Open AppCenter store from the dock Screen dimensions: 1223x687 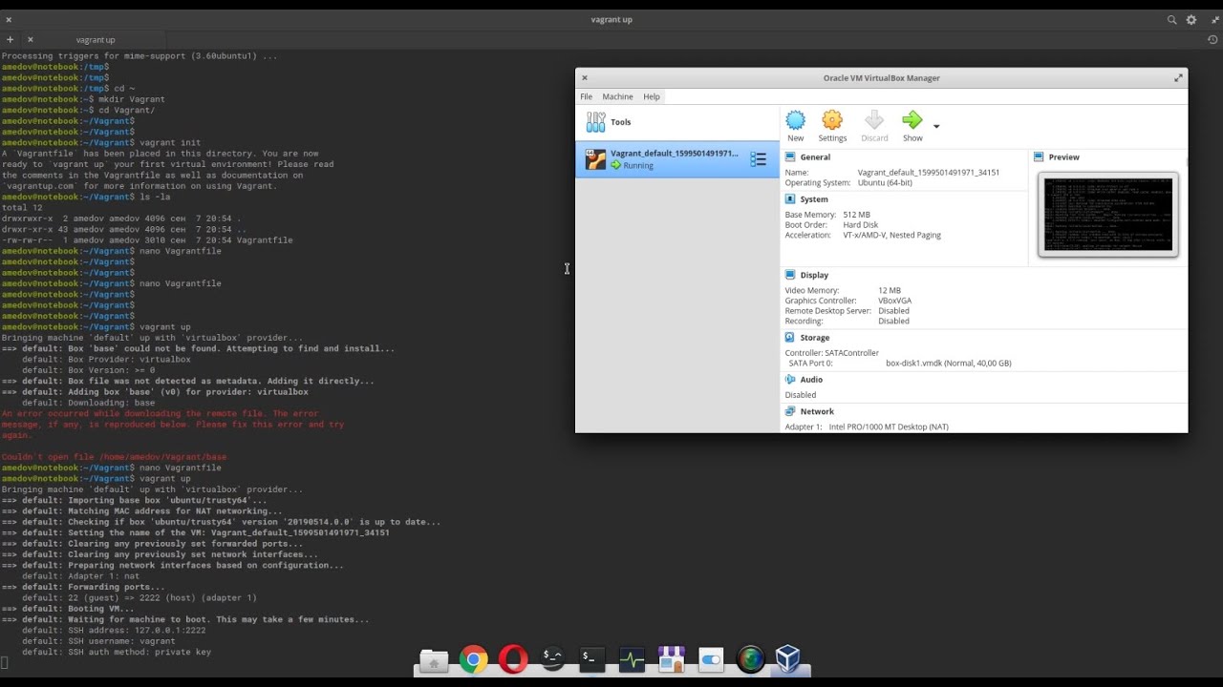click(672, 659)
